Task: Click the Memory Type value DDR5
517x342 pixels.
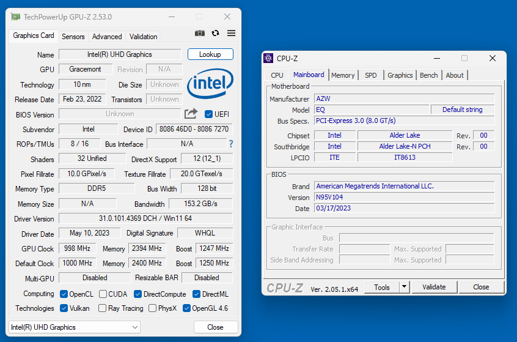Action: coord(97,188)
